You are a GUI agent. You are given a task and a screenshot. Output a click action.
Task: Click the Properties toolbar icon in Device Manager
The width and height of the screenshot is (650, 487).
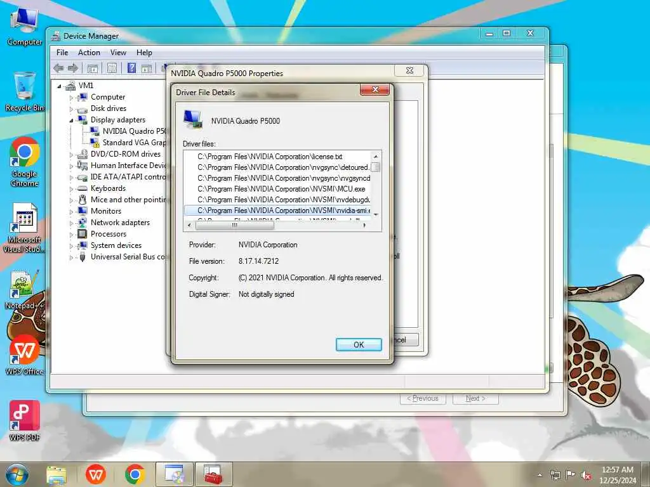pos(112,68)
